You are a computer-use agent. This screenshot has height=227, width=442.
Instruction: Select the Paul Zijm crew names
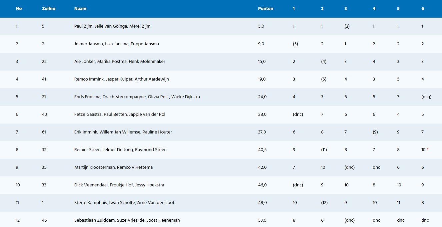[112, 26]
